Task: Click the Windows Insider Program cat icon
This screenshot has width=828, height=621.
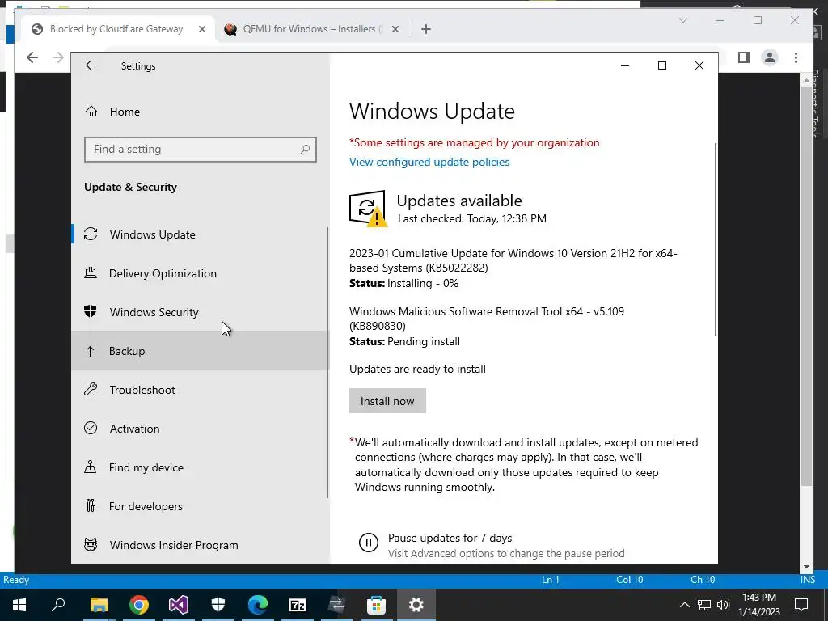Action: click(91, 544)
